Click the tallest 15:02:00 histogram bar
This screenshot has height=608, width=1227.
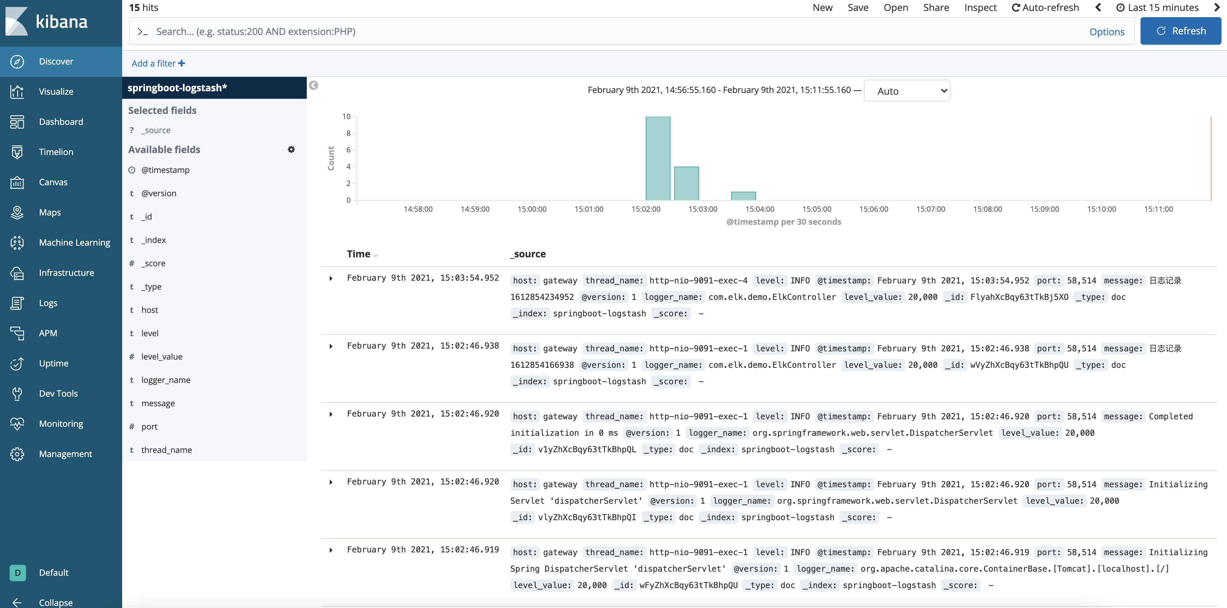(x=658, y=158)
